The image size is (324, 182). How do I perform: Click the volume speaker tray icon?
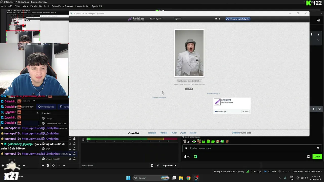click(302, 178)
